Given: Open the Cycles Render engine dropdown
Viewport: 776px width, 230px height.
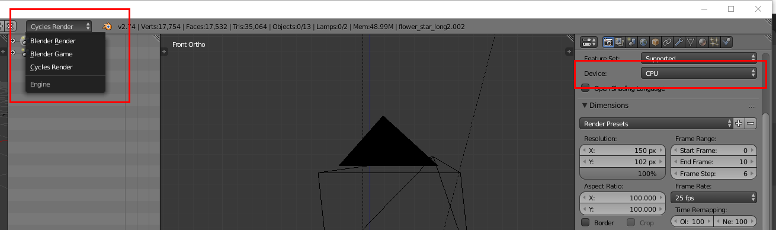Looking at the screenshot, I should click(x=59, y=27).
